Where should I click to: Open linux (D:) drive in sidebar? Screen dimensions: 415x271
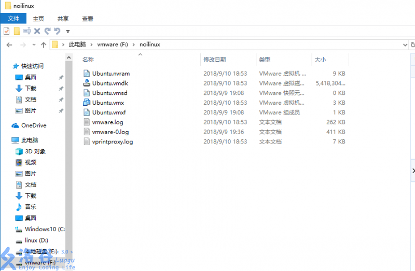coord(36,240)
